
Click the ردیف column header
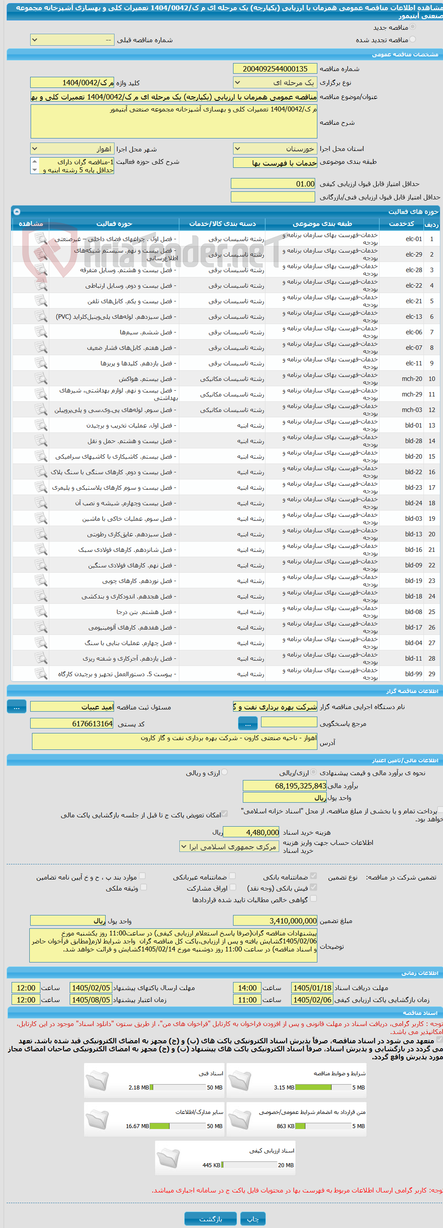point(431,224)
